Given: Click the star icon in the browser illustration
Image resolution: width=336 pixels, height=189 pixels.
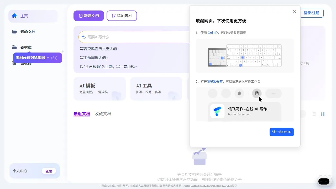Looking at the screenshot, I should (239, 93).
